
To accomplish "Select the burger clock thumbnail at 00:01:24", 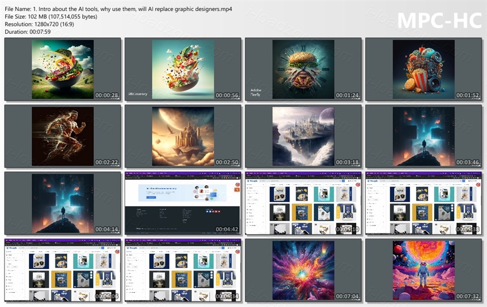I will click(x=303, y=69).
